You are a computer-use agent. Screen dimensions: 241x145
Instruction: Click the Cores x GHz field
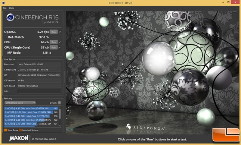click(x=39, y=70)
